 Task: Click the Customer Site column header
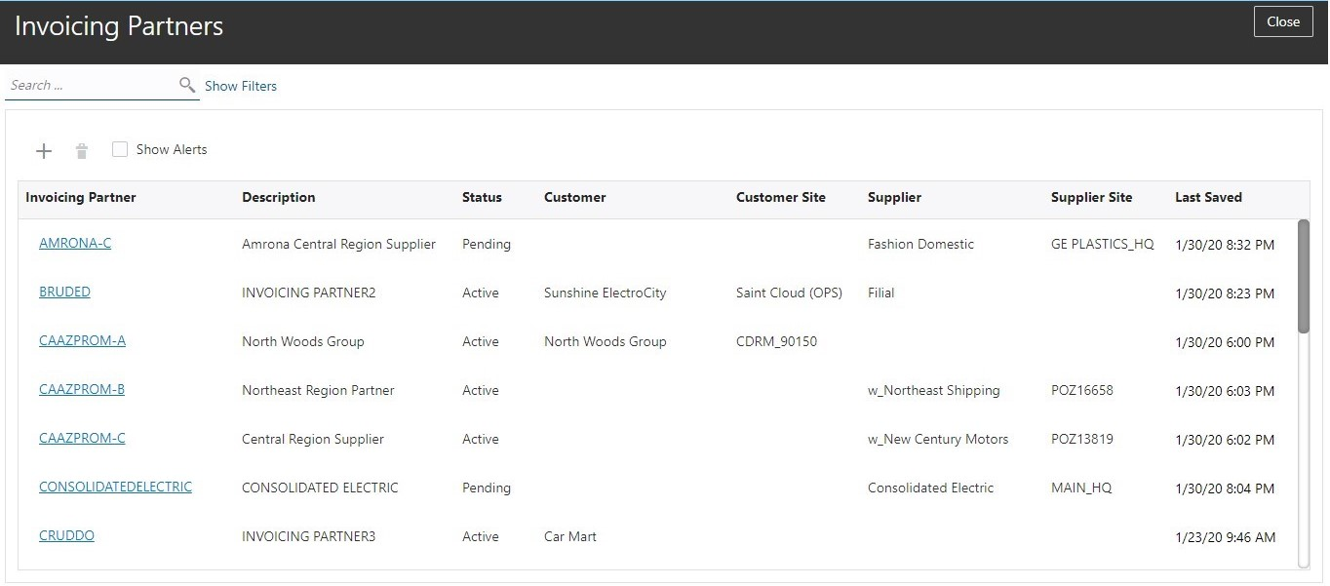[x=780, y=197]
